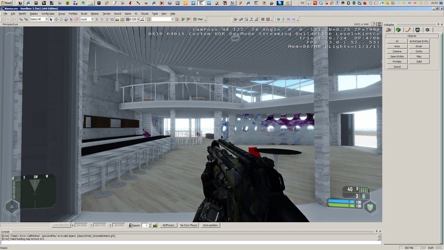
Task: Toggle snap to terrain and objects
Action: pyautogui.click(x=122, y=19)
